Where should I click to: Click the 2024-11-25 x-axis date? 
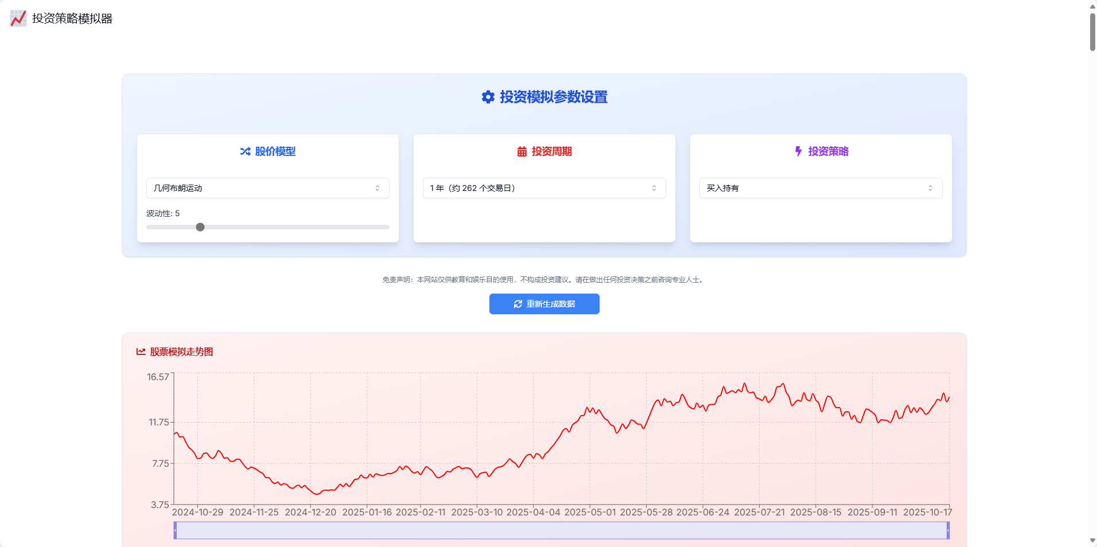pos(254,512)
